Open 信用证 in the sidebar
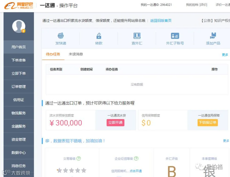 [19, 100]
